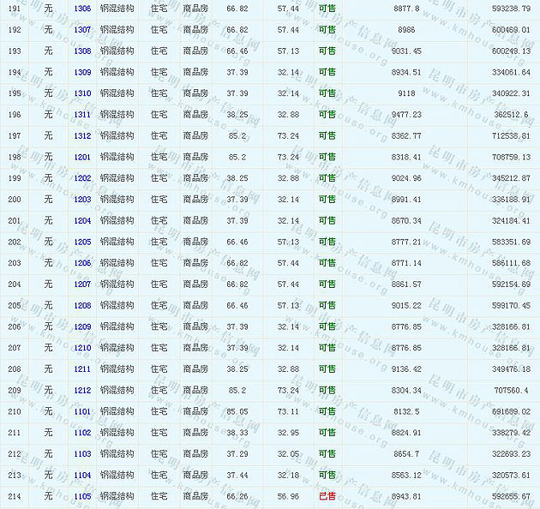540x509 pixels.
Task: Open room 1105 link
Action: coord(82,496)
